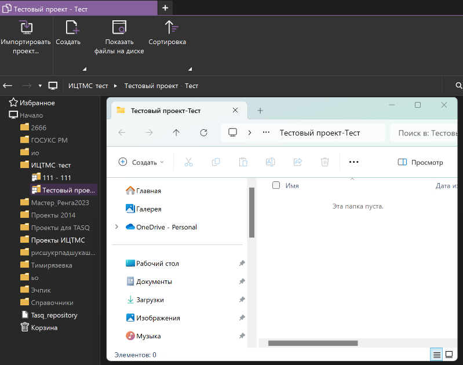This screenshot has height=365, width=463.
Task: Click the Создать icon in the dark ribbon
Action: tap(72, 27)
